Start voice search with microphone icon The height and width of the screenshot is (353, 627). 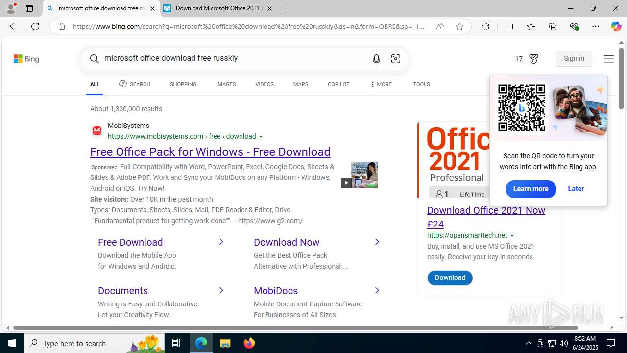pyautogui.click(x=376, y=59)
